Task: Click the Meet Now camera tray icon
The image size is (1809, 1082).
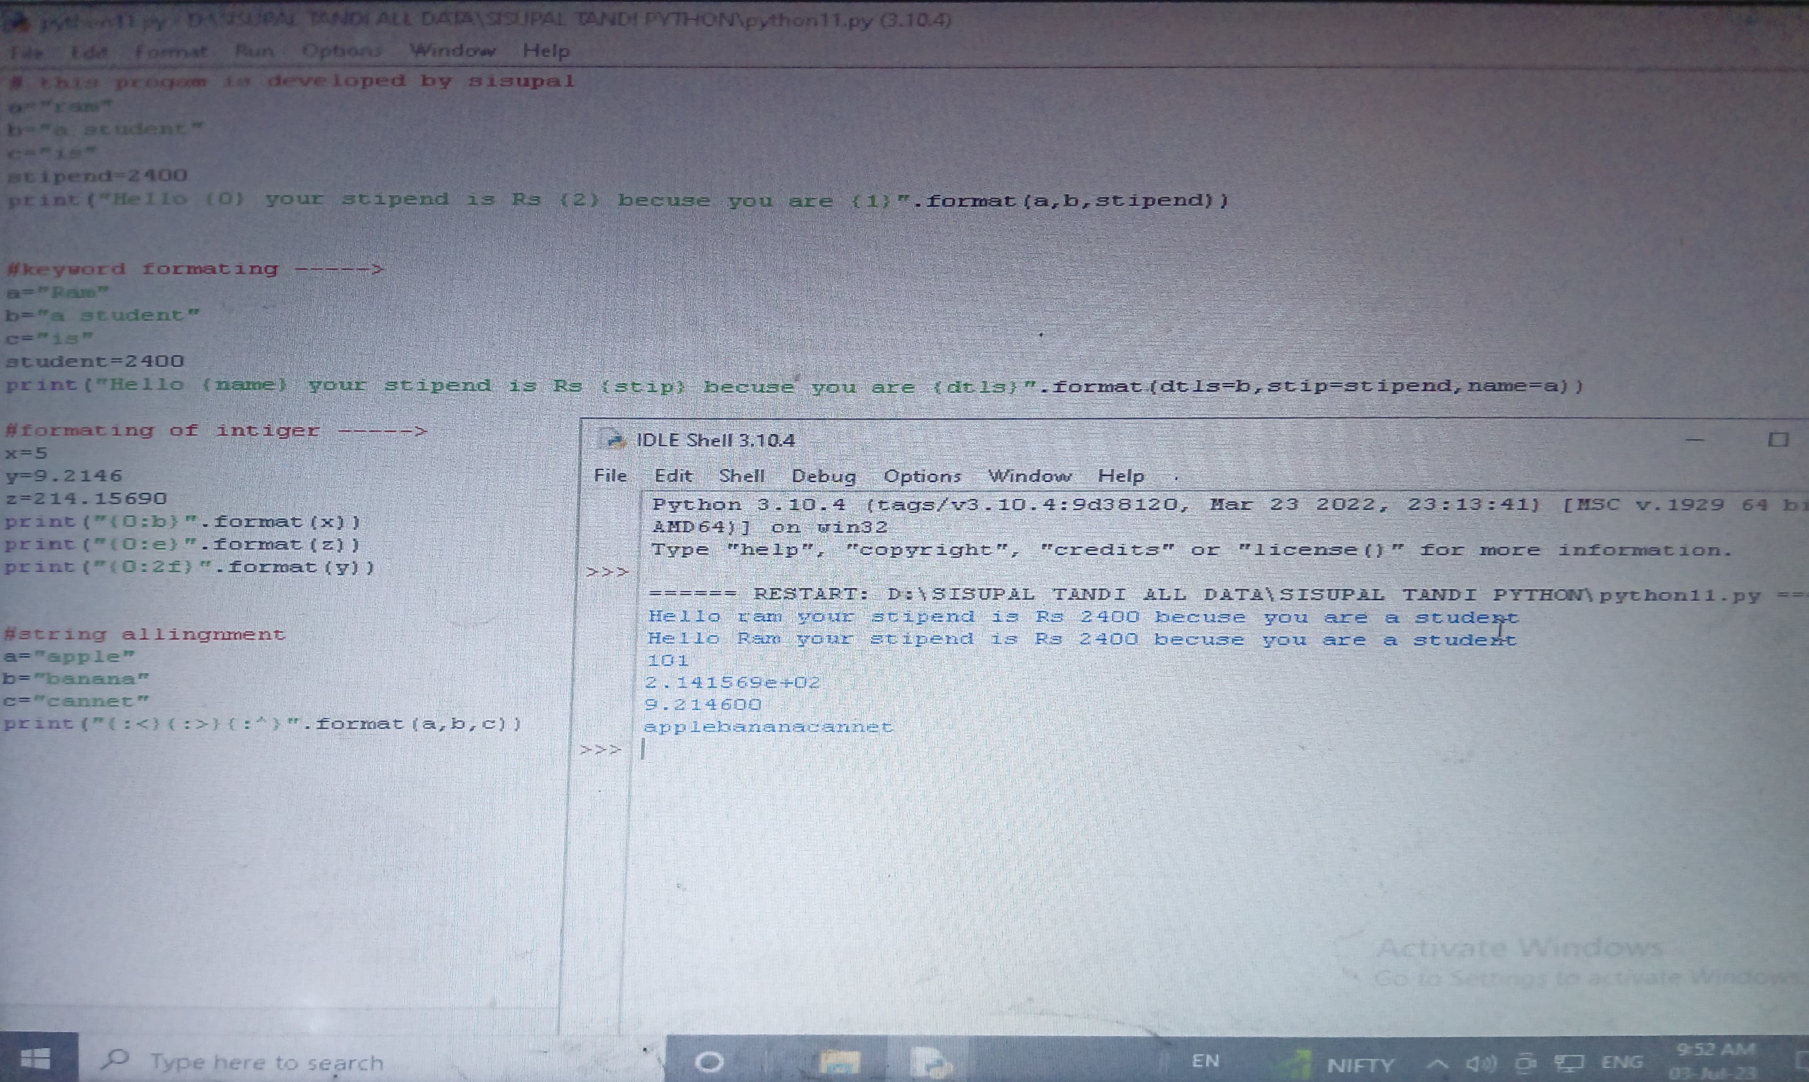Action: click(x=1525, y=1063)
